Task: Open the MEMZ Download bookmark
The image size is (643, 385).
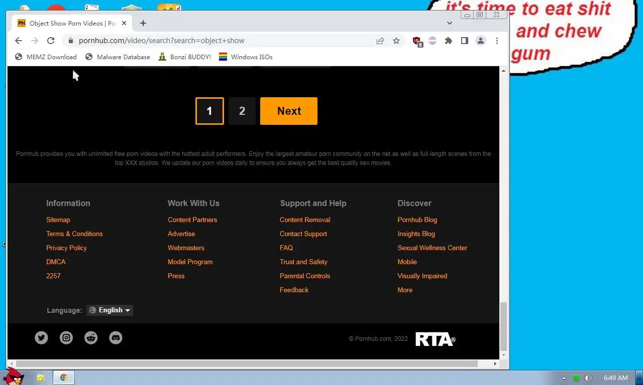Action: 46,57
